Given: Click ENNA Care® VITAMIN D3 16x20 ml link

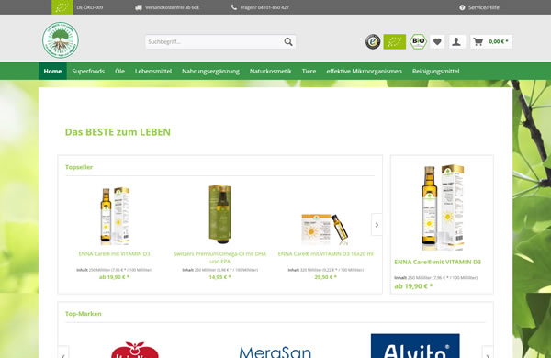Looking at the screenshot, I should [x=325, y=253].
